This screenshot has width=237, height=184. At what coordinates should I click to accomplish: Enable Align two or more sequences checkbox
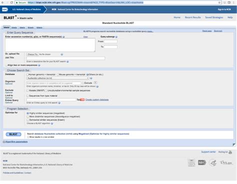[6, 65]
